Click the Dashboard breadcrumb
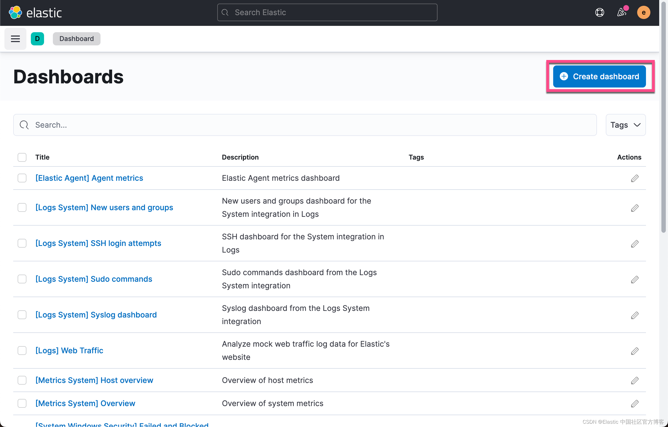This screenshot has height=427, width=668. coord(77,39)
